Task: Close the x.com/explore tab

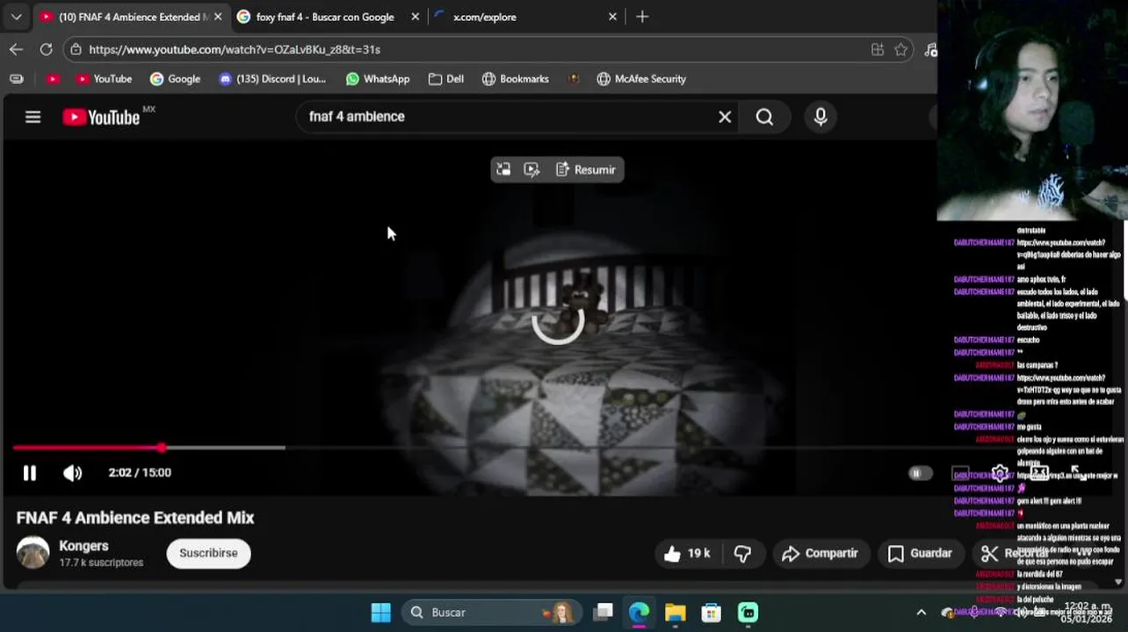Action: coord(612,17)
